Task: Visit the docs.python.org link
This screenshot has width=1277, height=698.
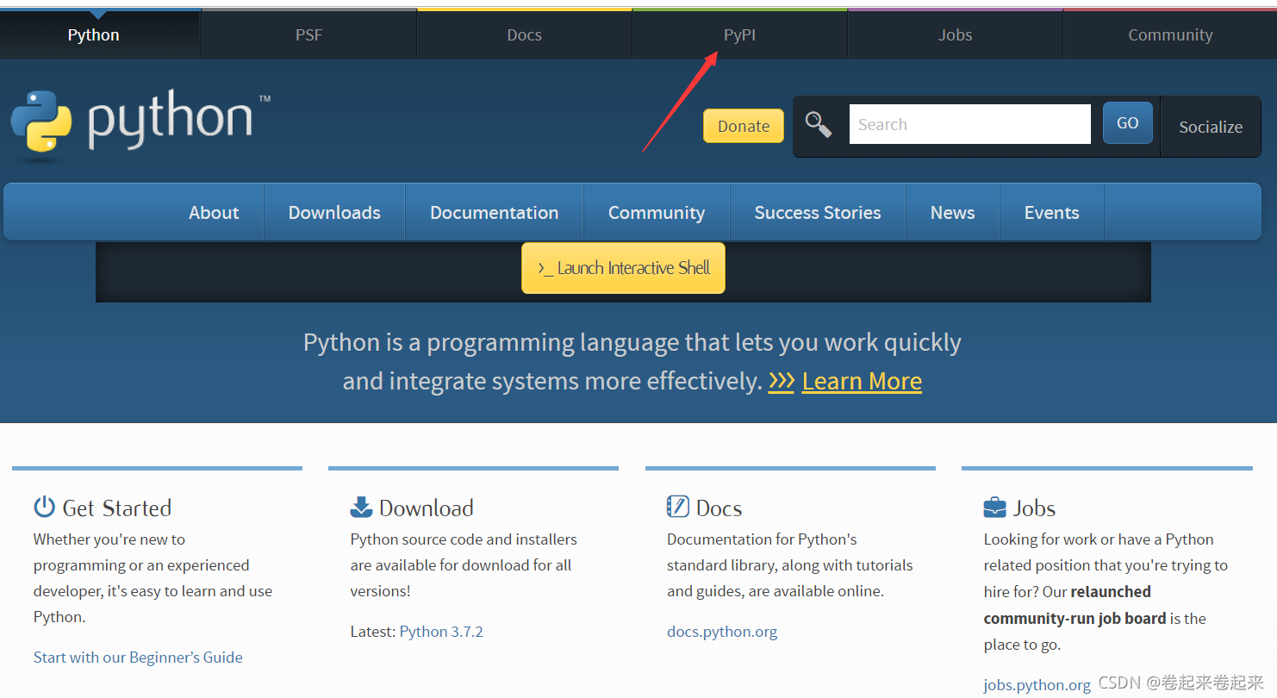Action: 722,632
